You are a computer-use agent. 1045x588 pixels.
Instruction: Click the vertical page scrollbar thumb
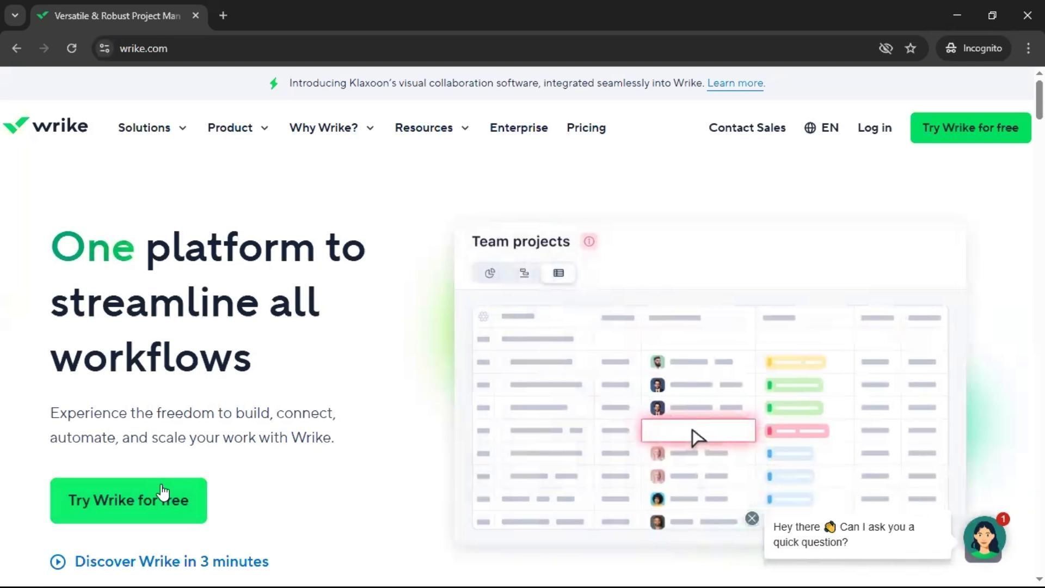point(1039,99)
